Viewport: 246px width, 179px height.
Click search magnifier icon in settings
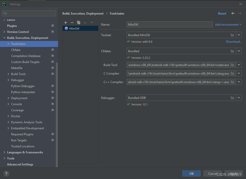tap(5, 13)
